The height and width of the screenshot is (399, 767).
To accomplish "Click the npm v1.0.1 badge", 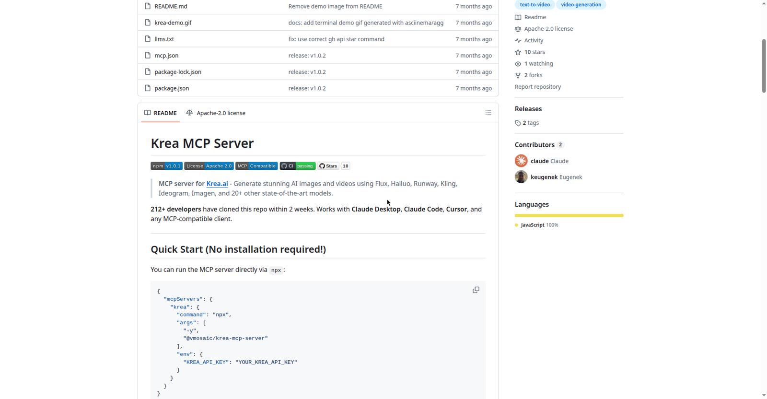I will [x=166, y=166].
